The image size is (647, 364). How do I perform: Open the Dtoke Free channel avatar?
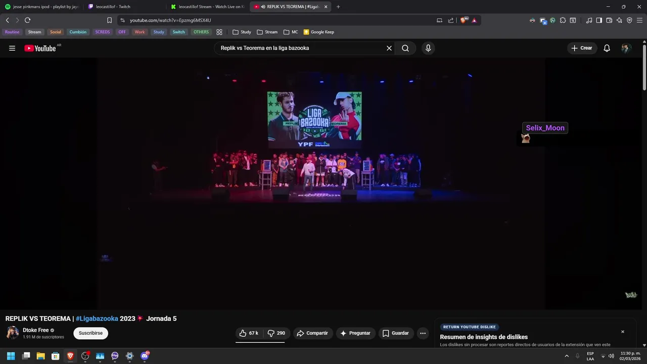(x=12, y=333)
